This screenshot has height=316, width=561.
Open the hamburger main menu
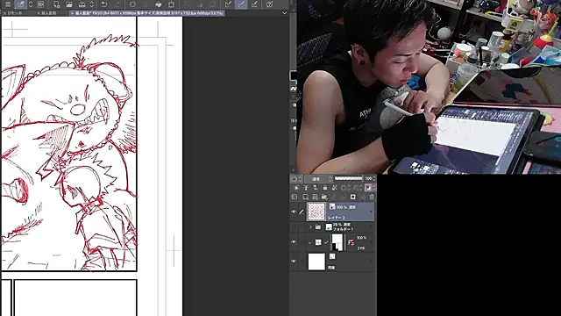point(8,4)
